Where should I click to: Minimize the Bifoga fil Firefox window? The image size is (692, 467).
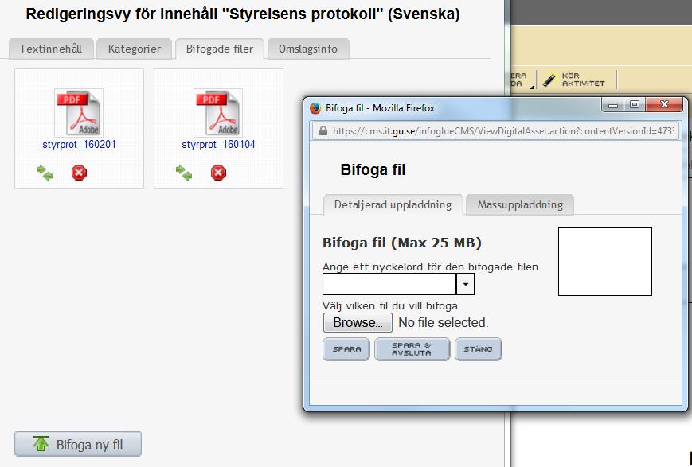pyautogui.click(x=613, y=105)
